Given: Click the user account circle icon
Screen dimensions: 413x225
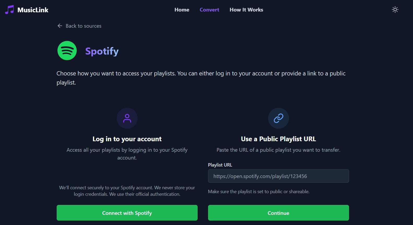Looking at the screenshot, I should (127, 118).
